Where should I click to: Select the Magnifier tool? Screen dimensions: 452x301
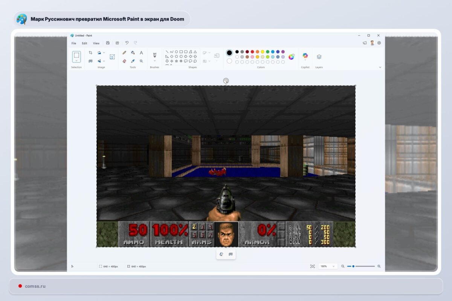click(x=141, y=61)
